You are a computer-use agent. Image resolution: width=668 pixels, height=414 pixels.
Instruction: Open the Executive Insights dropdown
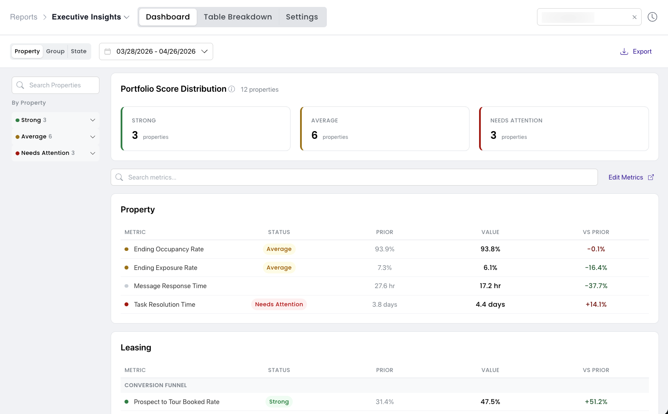tap(90, 17)
